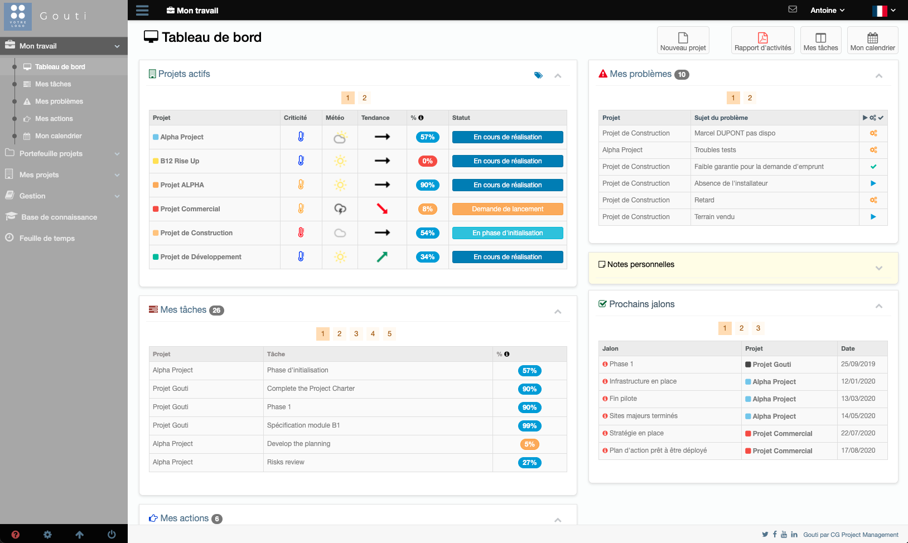
Task: Open the gears action for 'Marcel DUPONT pas dispo'
Action: point(873,133)
